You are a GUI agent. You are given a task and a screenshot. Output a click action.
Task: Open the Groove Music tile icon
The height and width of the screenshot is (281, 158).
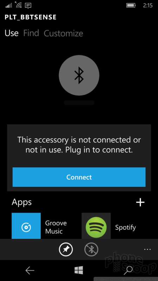[26, 226]
